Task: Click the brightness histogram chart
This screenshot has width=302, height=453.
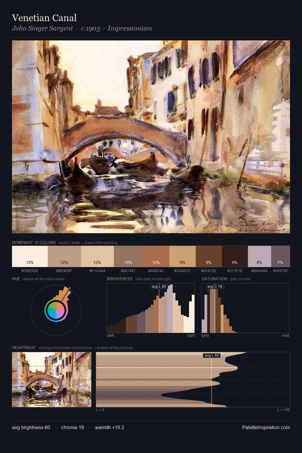Action: 151,308
